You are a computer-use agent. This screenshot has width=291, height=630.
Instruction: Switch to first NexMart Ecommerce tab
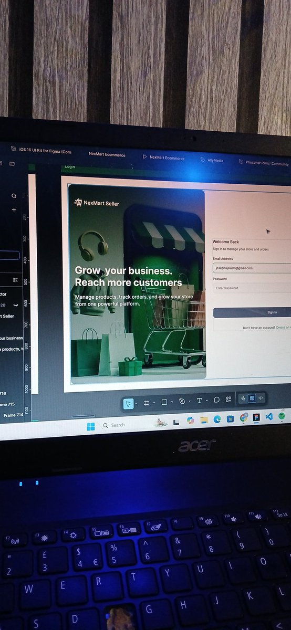(107, 155)
